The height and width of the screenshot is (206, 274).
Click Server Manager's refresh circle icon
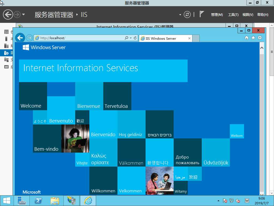pyautogui.click(x=187, y=14)
